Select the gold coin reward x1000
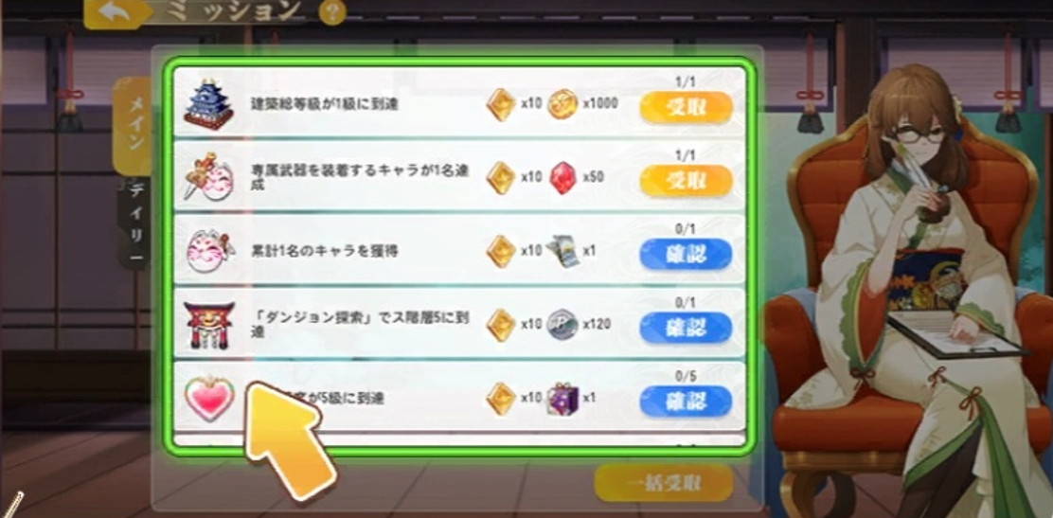 click(562, 105)
